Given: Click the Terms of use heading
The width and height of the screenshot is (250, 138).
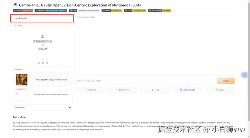Looking at the screenshot, I should click(x=19, y=117).
